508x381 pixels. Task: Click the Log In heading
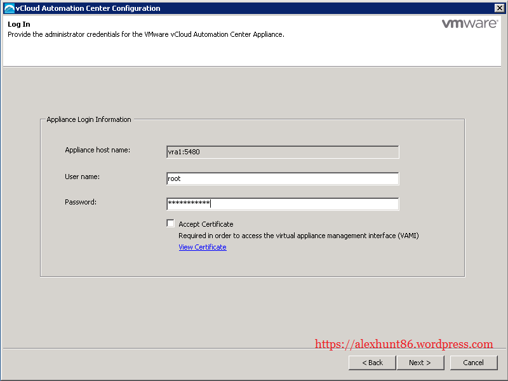(x=18, y=24)
